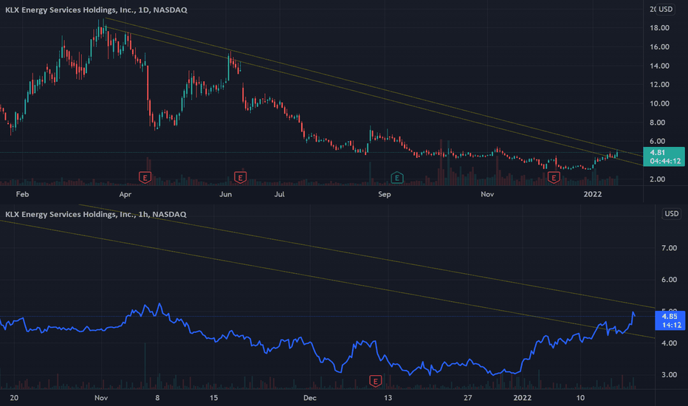
Task: Click the Apr label on the daily time axis
Action: coord(125,194)
